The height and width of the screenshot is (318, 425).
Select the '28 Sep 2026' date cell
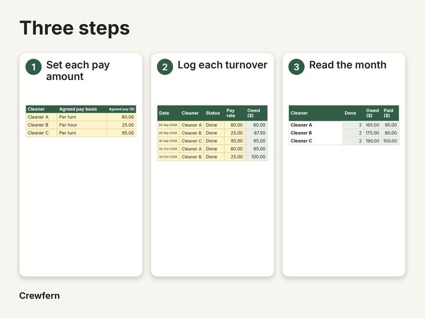pos(168,133)
